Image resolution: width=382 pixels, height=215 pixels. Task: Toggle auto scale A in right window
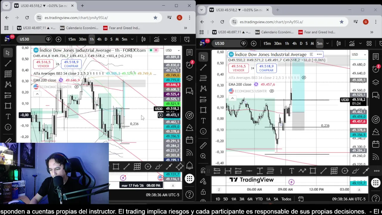359,190
